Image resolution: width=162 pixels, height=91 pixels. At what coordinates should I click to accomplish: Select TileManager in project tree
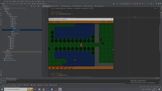[x=17, y=30]
